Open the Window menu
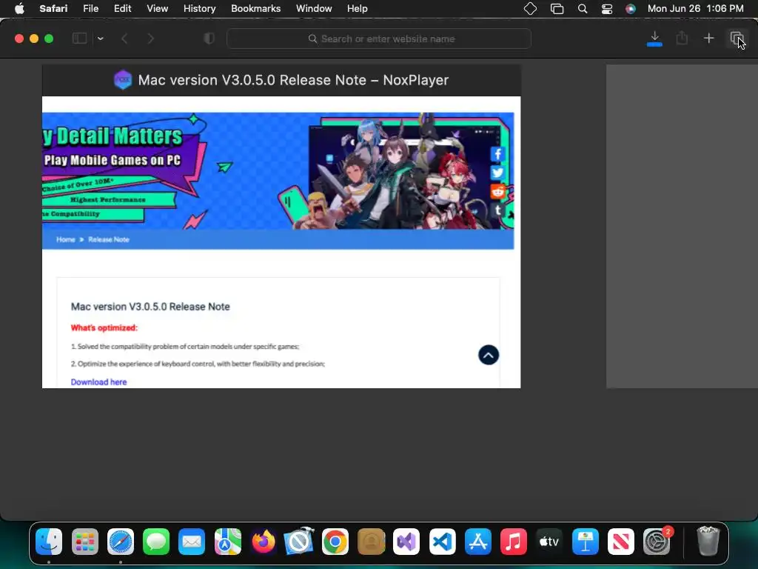 314,9
